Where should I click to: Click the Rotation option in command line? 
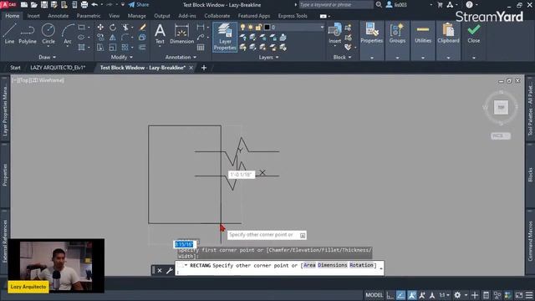tap(361, 265)
